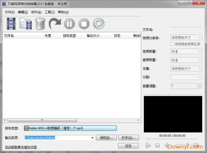Screen dimensions: 207x153
Task: Expand the 视频分辨率 dropdown
Action: click(186, 38)
